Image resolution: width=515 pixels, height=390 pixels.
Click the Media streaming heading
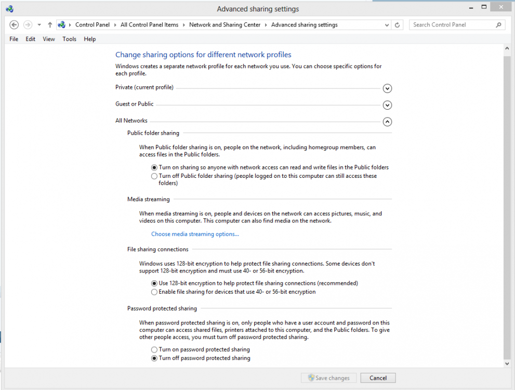click(x=149, y=199)
